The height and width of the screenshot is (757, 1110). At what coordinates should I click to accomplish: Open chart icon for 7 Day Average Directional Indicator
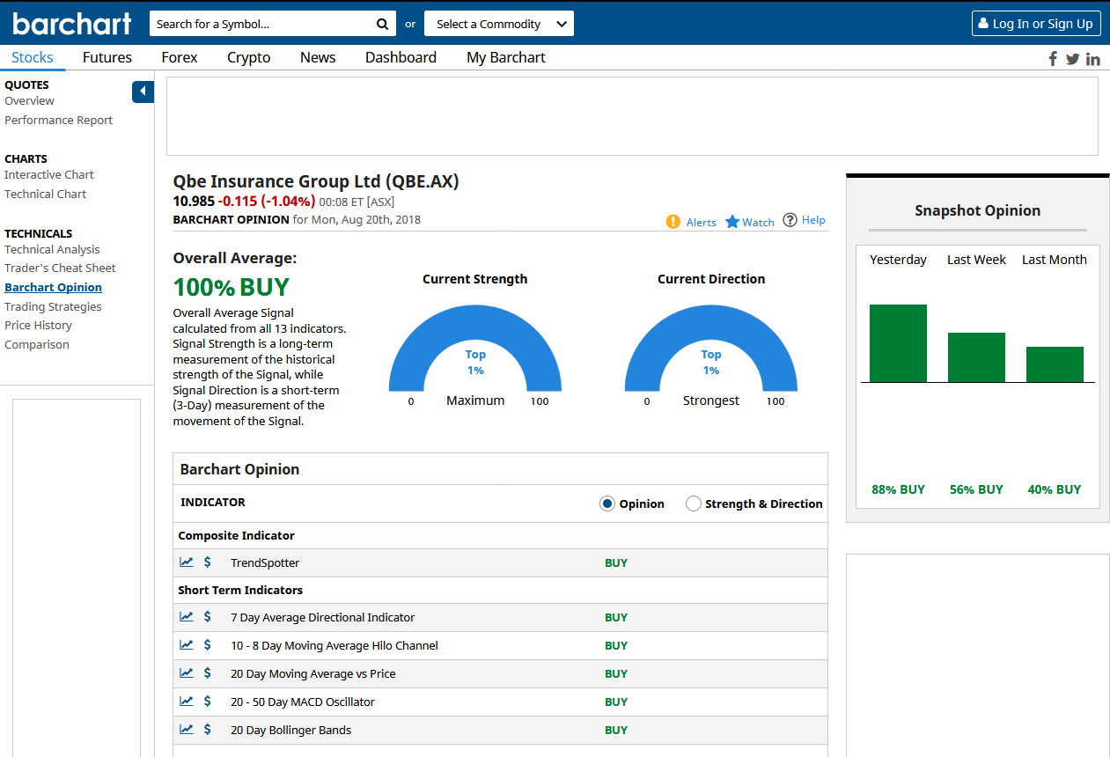[x=187, y=617]
